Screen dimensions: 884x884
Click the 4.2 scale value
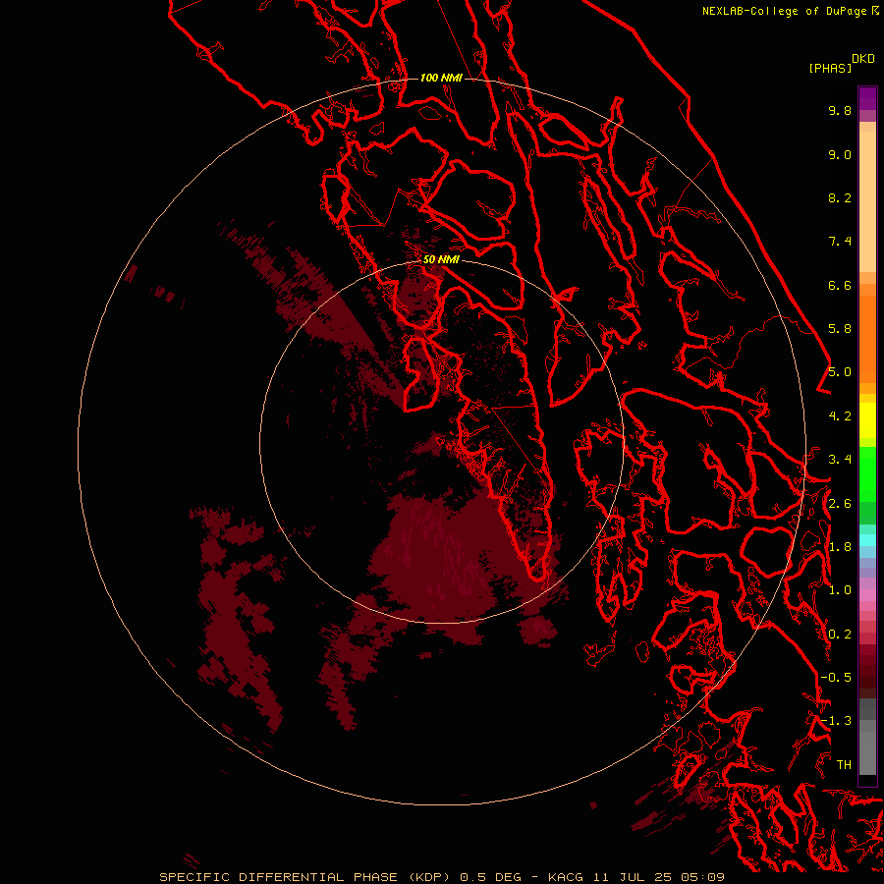[840, 416]
